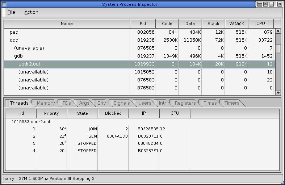This screenshot has height=185, width=285.
Task: Sort by the CPU column header in process list
Action: 261,24
